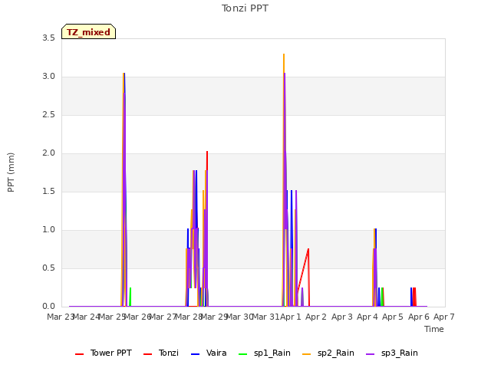Click the Apr 3 x-axis label

pyautogui.click(x=342, y=317)
